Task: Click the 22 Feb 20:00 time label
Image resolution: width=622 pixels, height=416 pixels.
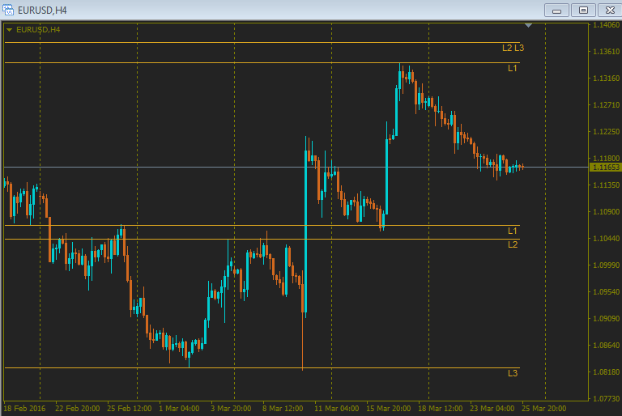Action: [x=78, y=409]
